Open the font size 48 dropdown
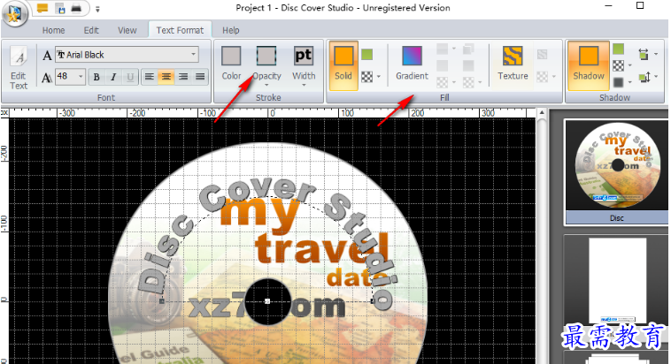This screenshot has height=364, width=671. (x=81, y=77)
